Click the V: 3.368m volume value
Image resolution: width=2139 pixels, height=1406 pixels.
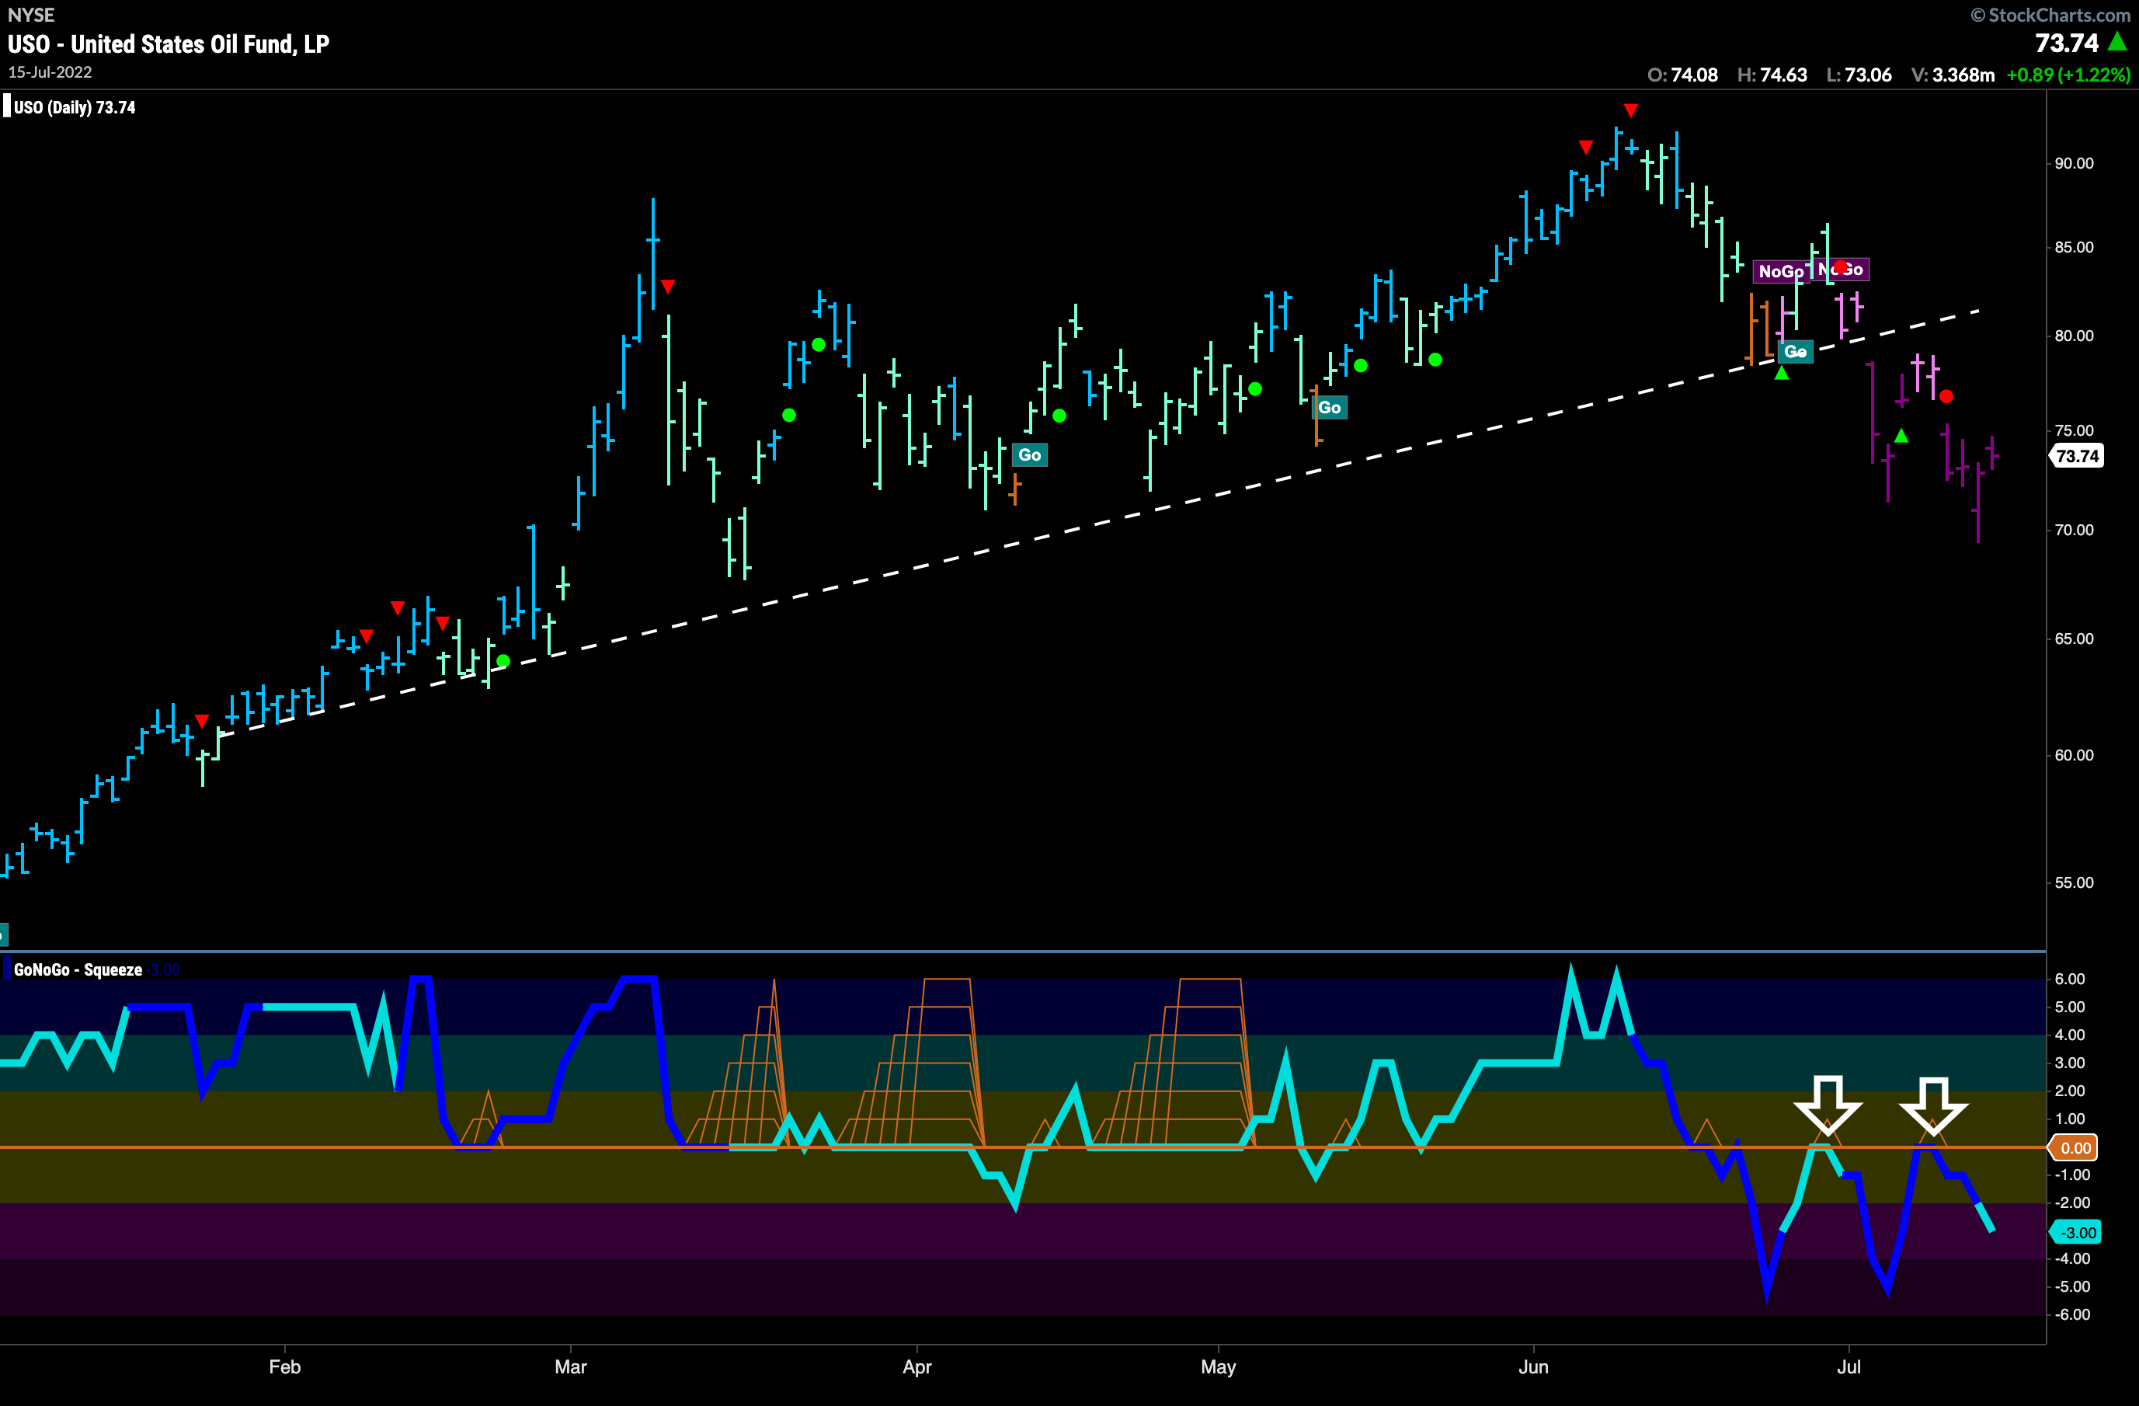point(1952,75)
